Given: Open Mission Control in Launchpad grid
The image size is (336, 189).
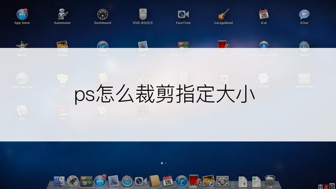Looking at the screenshot, I should (x=183, y=46).
